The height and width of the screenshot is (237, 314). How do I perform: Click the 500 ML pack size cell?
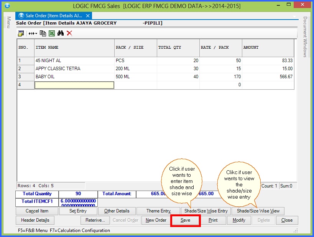click(x=136, y=77)
